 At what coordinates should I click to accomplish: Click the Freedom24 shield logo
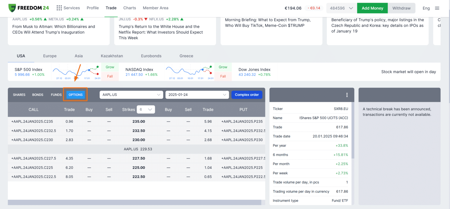point(13,8)
